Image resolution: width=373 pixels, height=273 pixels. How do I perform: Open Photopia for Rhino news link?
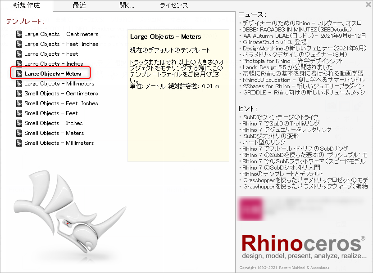[x=293, y=61]
